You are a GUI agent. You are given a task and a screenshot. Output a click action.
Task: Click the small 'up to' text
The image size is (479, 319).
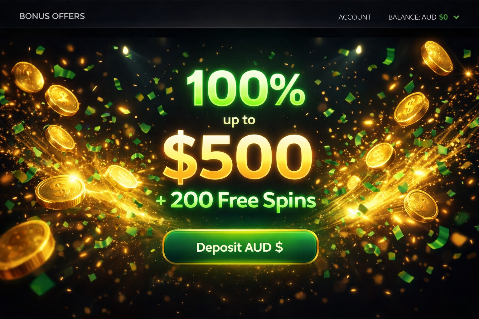point(239,120)
